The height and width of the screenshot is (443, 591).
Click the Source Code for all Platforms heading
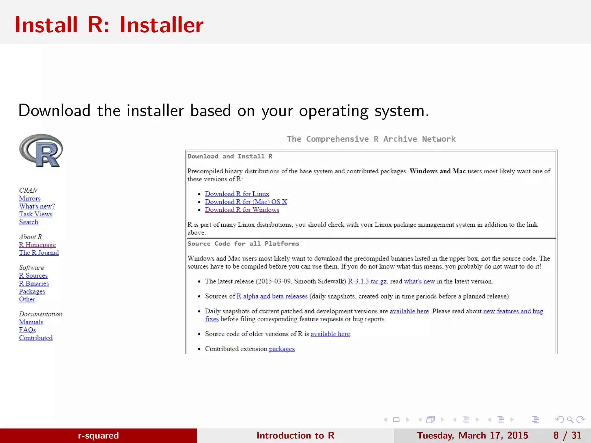(x=243, y=244)
